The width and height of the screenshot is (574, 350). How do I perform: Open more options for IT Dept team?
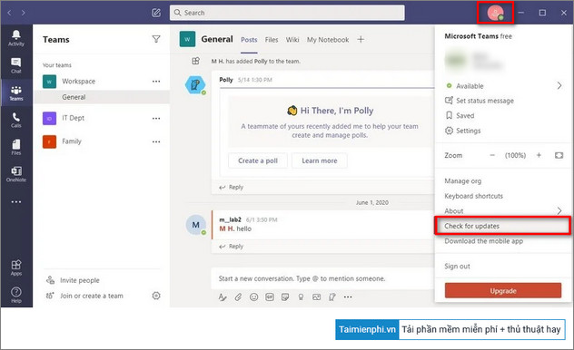click(x=156, y=119)
